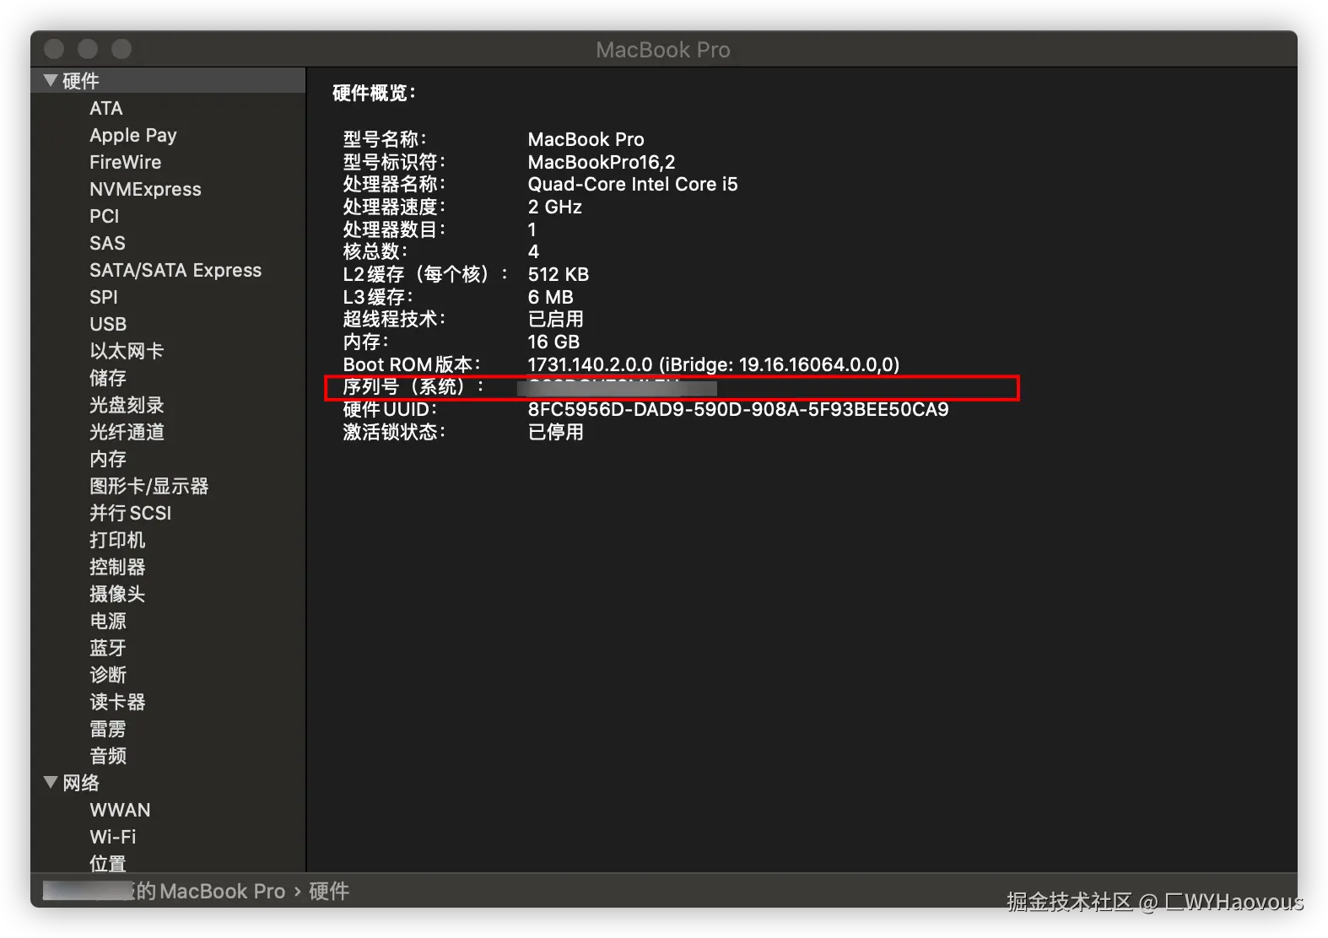This screenshot has width=1328, height=938.
Task: Click the 16 GB memory value
Action: click(553, 342)
